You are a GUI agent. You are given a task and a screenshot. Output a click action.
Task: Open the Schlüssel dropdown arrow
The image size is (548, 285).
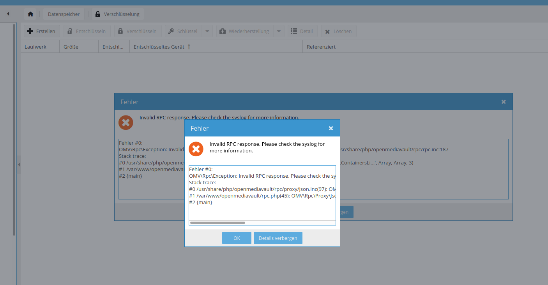(x=207, y=31)
